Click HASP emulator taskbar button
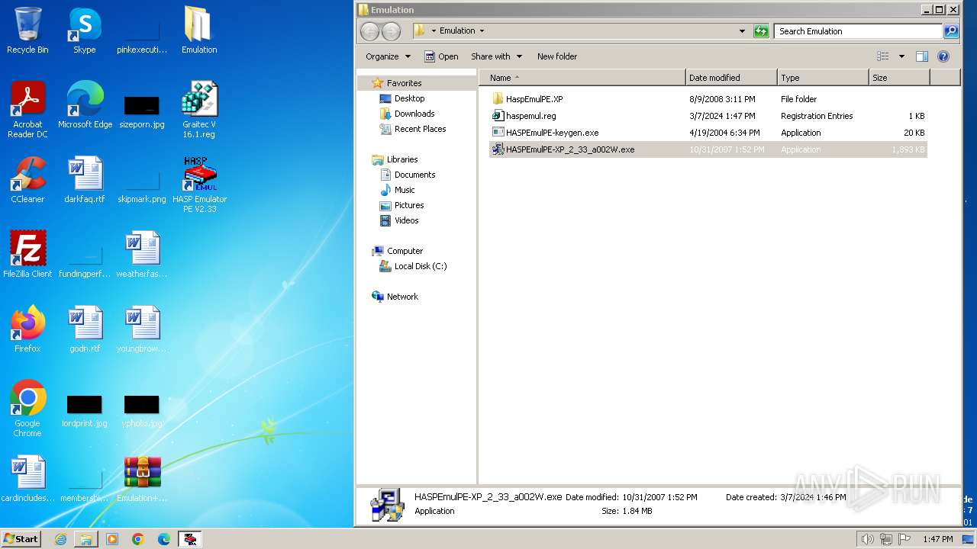This screenshot has width=977, height=549. [190, 539]
